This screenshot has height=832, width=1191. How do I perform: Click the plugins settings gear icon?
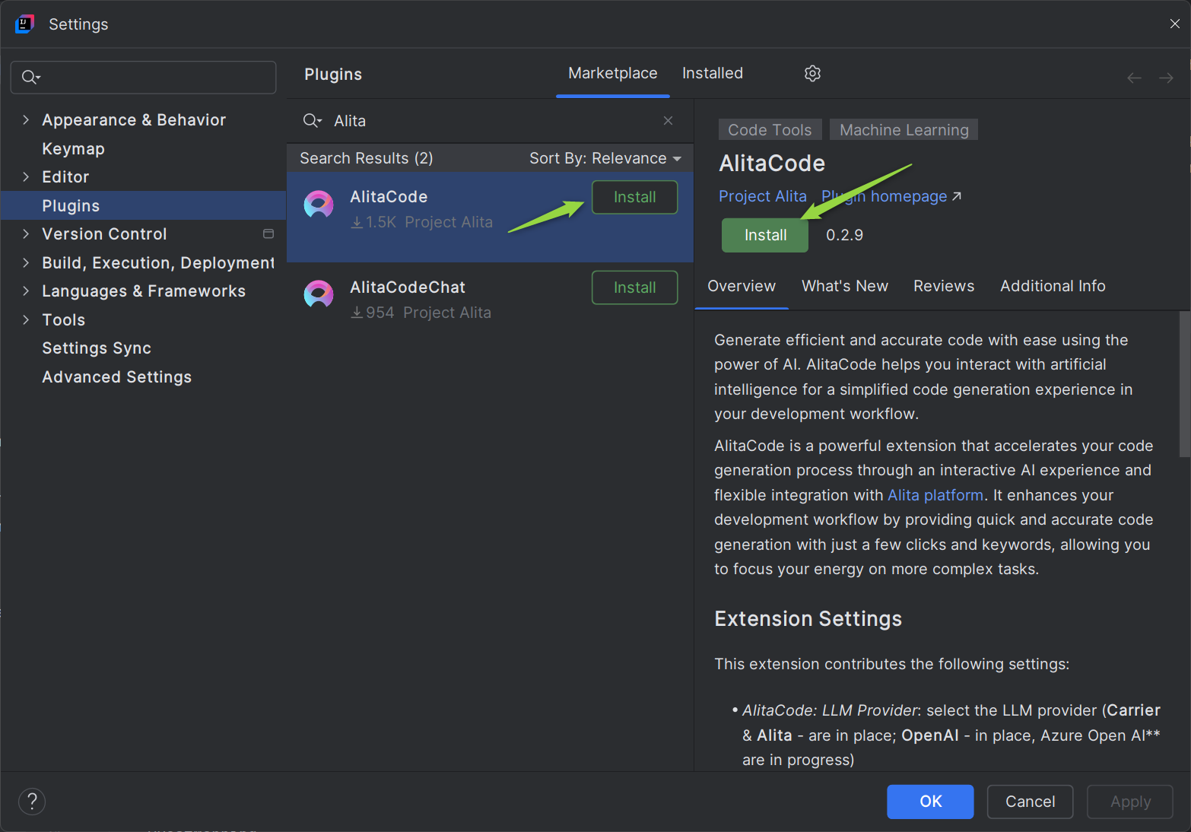(x=812, y=73)
